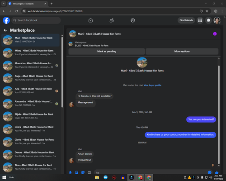Open the account profile picture menu
This screenshot has width=226, height=181.
tap(217, 20)
